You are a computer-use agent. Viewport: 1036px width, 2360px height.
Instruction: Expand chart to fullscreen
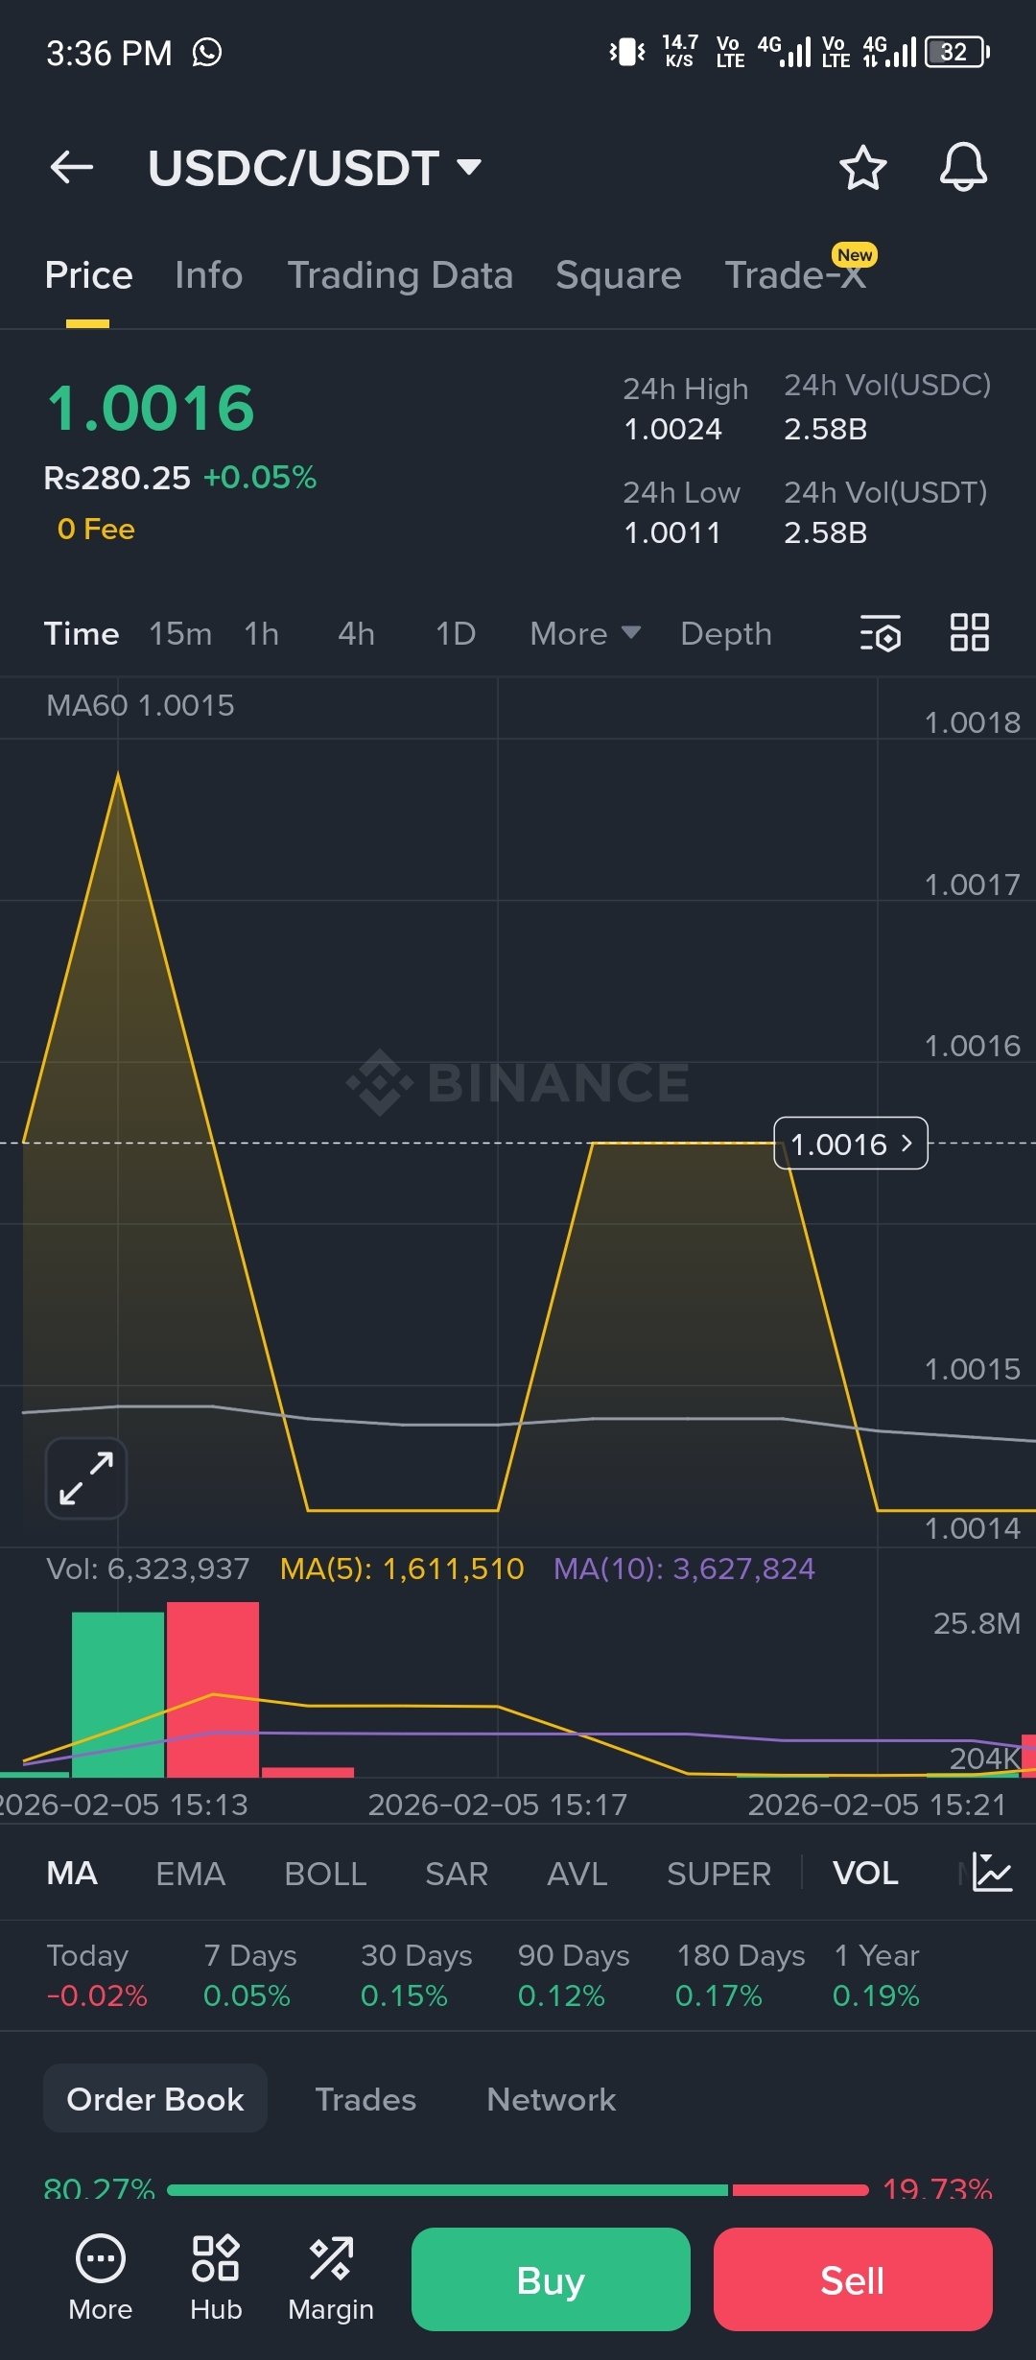coord(86,1477)
